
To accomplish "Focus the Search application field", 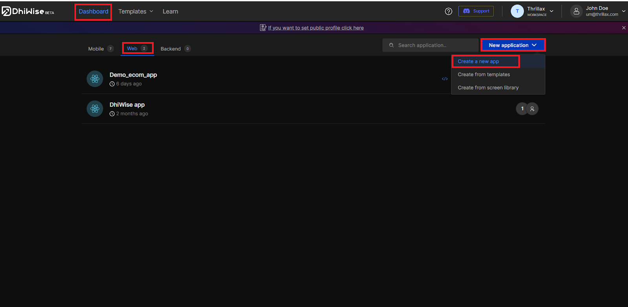I will [x=432, y=45].
